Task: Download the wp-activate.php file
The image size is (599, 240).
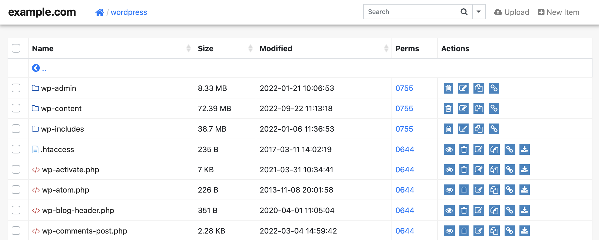Action: [524, 170]
